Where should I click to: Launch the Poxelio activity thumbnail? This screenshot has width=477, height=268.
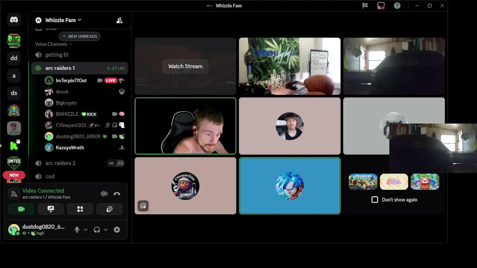(363, 182)
